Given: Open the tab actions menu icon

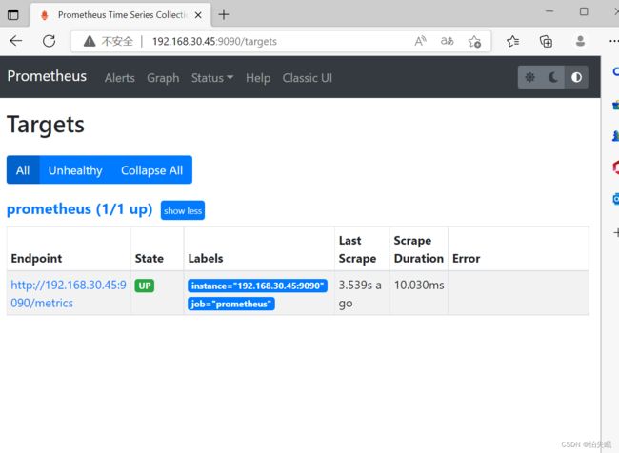Looking at the screenshot, I should pos(13,14).
